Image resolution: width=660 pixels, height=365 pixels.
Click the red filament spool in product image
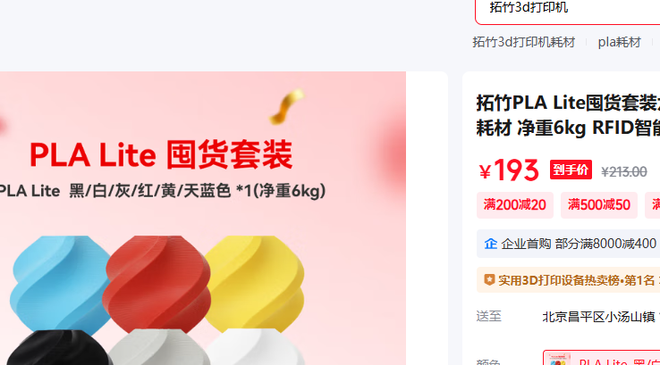coord(157,284)
